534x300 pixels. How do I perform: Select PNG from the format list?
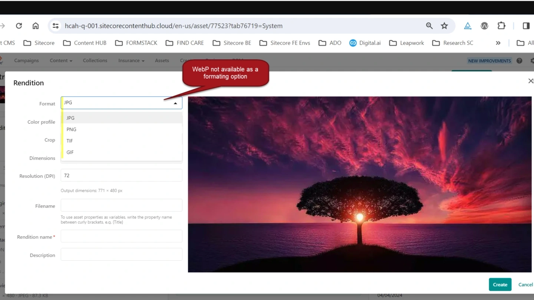(71, 129)
